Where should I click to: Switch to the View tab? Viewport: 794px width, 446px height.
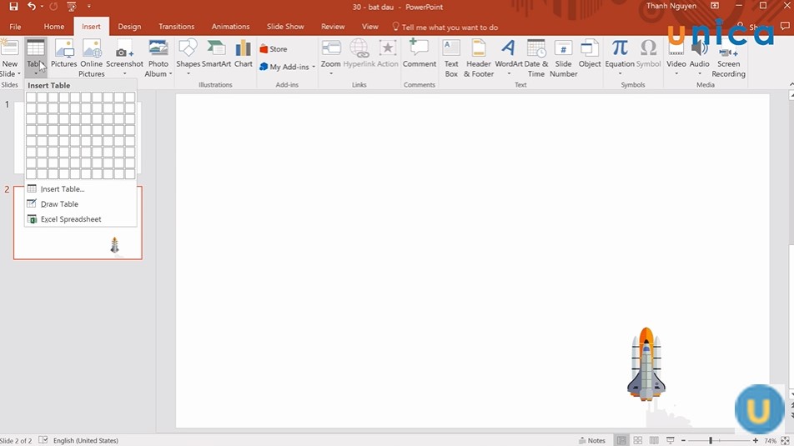pyautogui.click(x=369, y=27)
